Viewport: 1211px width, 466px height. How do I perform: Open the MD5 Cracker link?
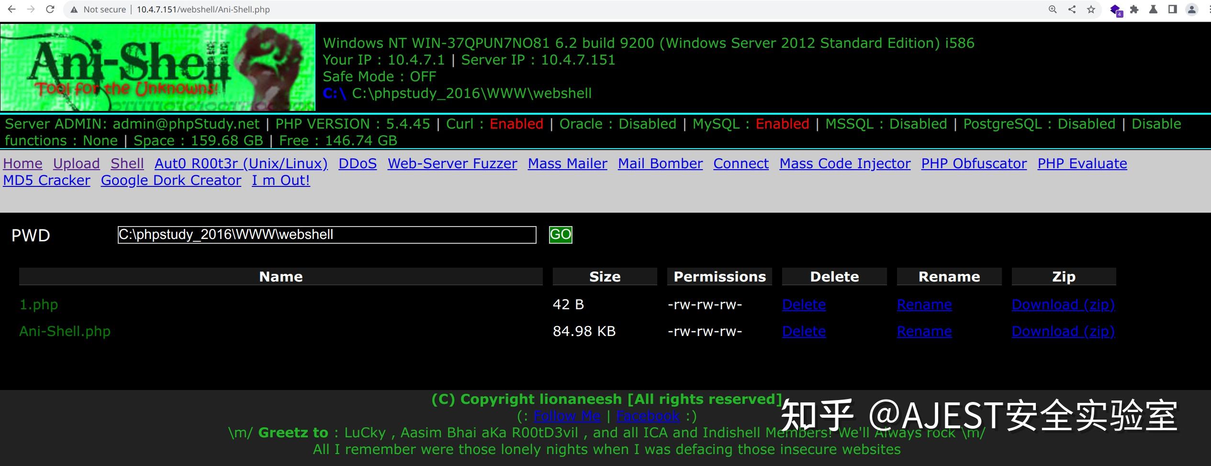[46, 180]
